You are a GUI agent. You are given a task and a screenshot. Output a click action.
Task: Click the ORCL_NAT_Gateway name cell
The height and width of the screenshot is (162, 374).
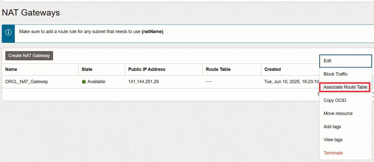27,82
